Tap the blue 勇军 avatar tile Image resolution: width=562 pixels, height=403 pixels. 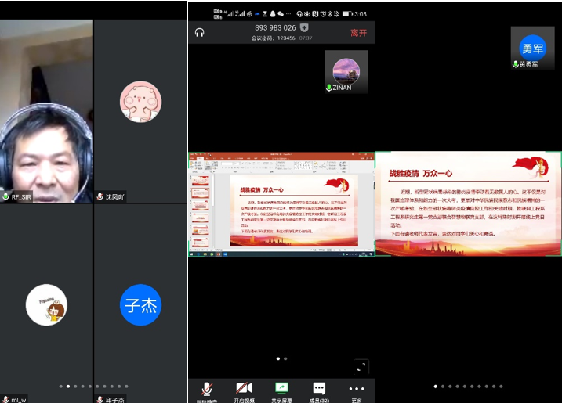[x=533, y=48]
